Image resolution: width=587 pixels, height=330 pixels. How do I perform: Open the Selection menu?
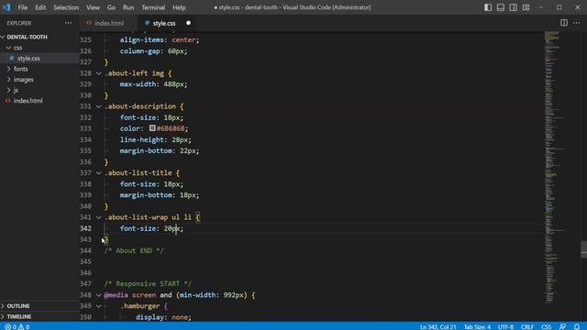click(66, 7)
